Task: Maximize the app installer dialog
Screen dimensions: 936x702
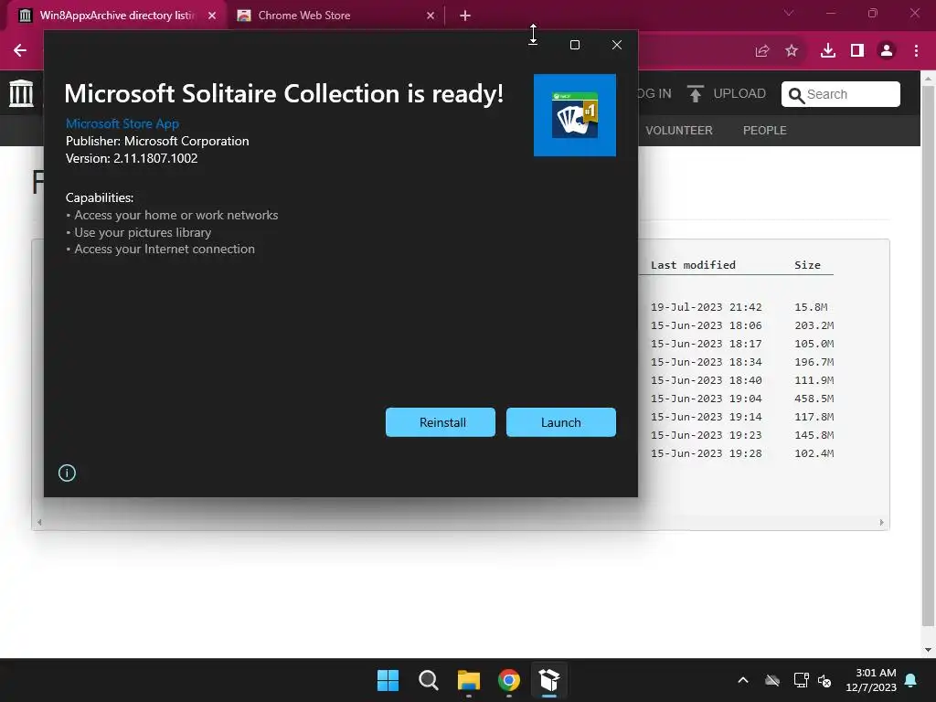Action: 575,45
